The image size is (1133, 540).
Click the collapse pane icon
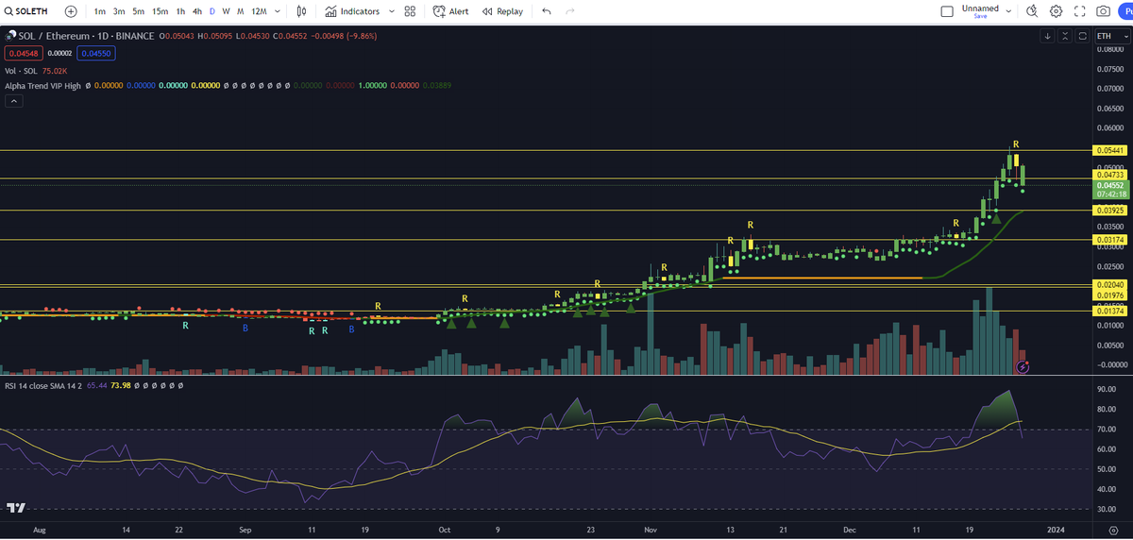click(x=1065, y=36)
